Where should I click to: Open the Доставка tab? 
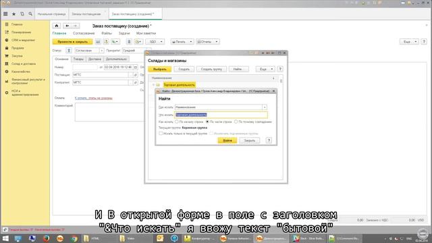[94, 59]
